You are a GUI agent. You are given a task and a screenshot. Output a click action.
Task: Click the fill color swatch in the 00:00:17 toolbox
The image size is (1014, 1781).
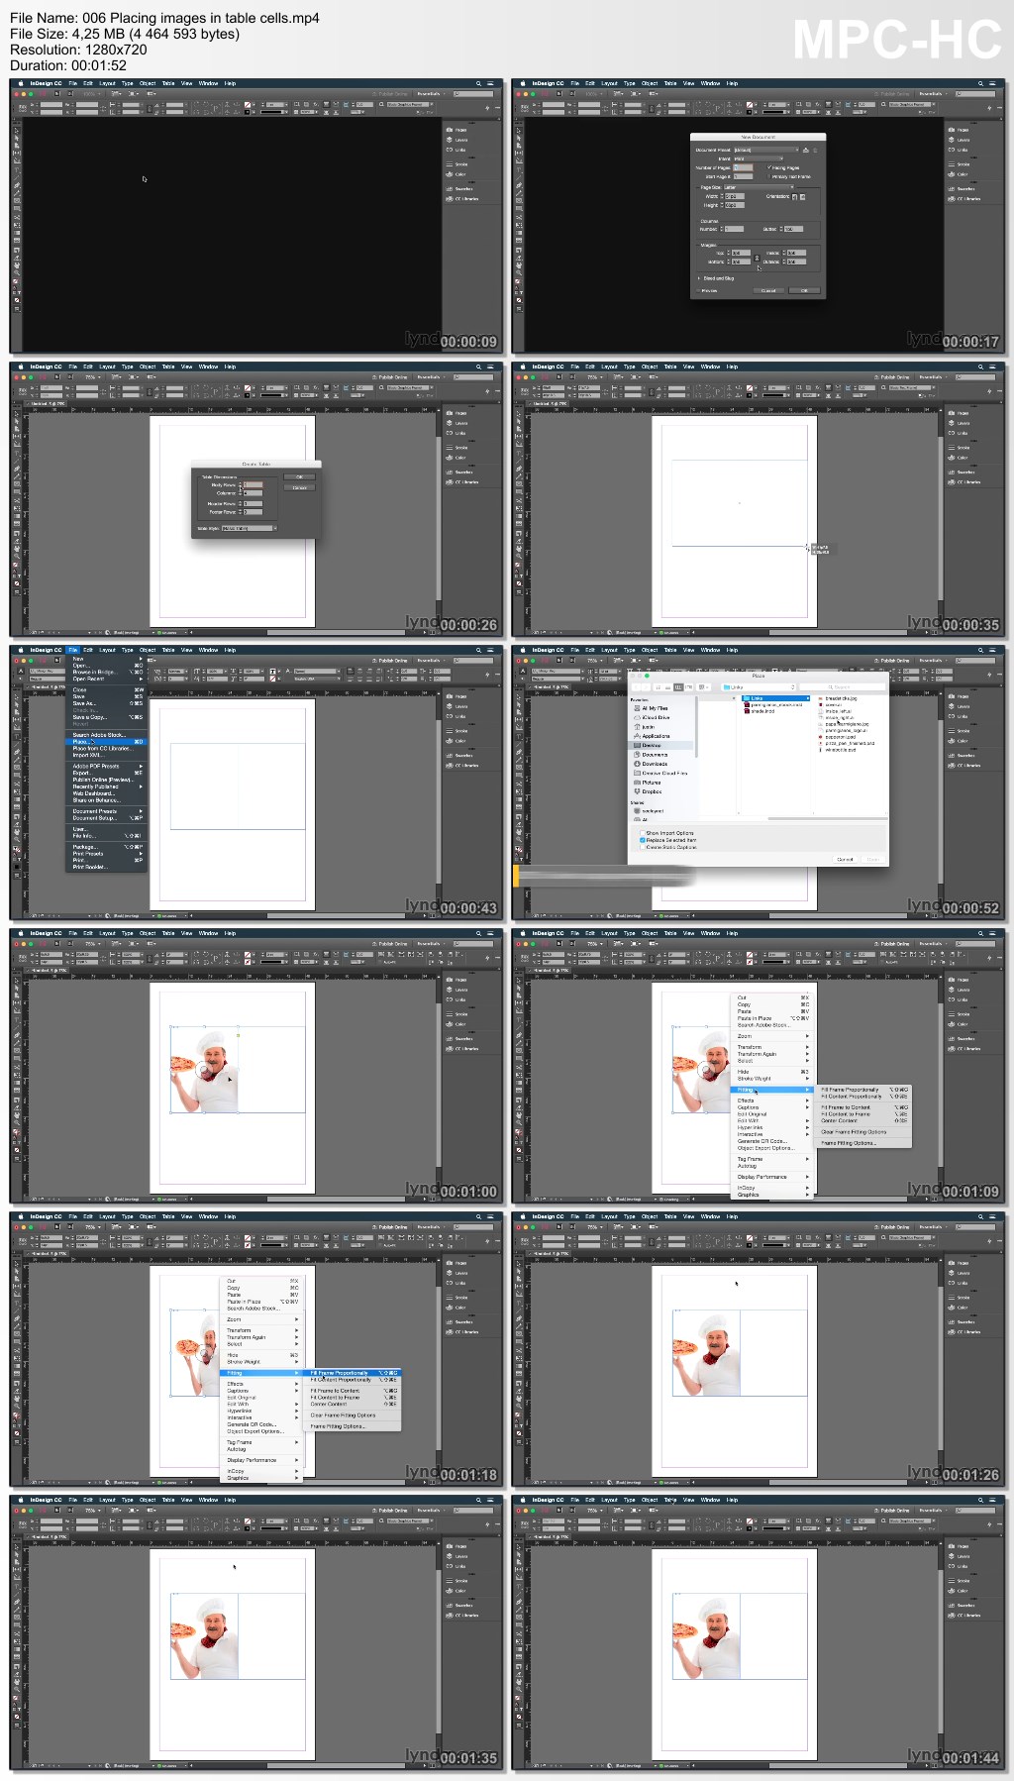click(x=517, y=281)
